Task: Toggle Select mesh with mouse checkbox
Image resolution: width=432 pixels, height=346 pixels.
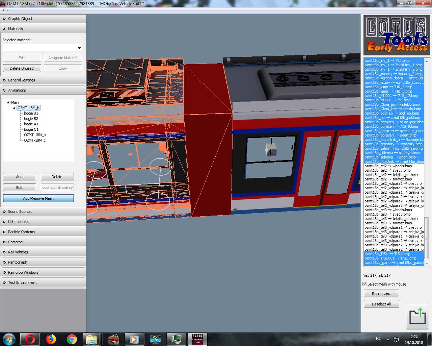Action: tap(364, 284)
